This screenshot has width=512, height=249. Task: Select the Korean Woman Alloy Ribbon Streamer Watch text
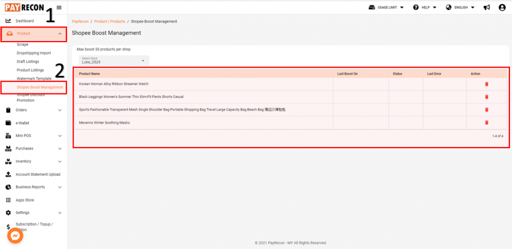point(113,84)
